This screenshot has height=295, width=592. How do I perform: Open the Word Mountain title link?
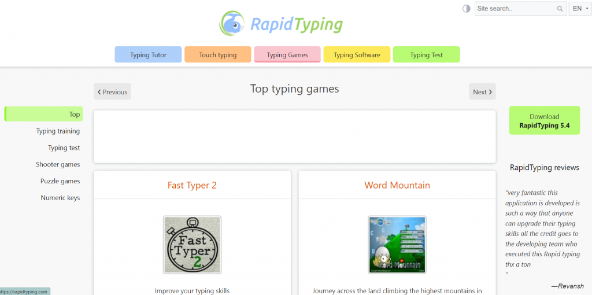point(397,185)
